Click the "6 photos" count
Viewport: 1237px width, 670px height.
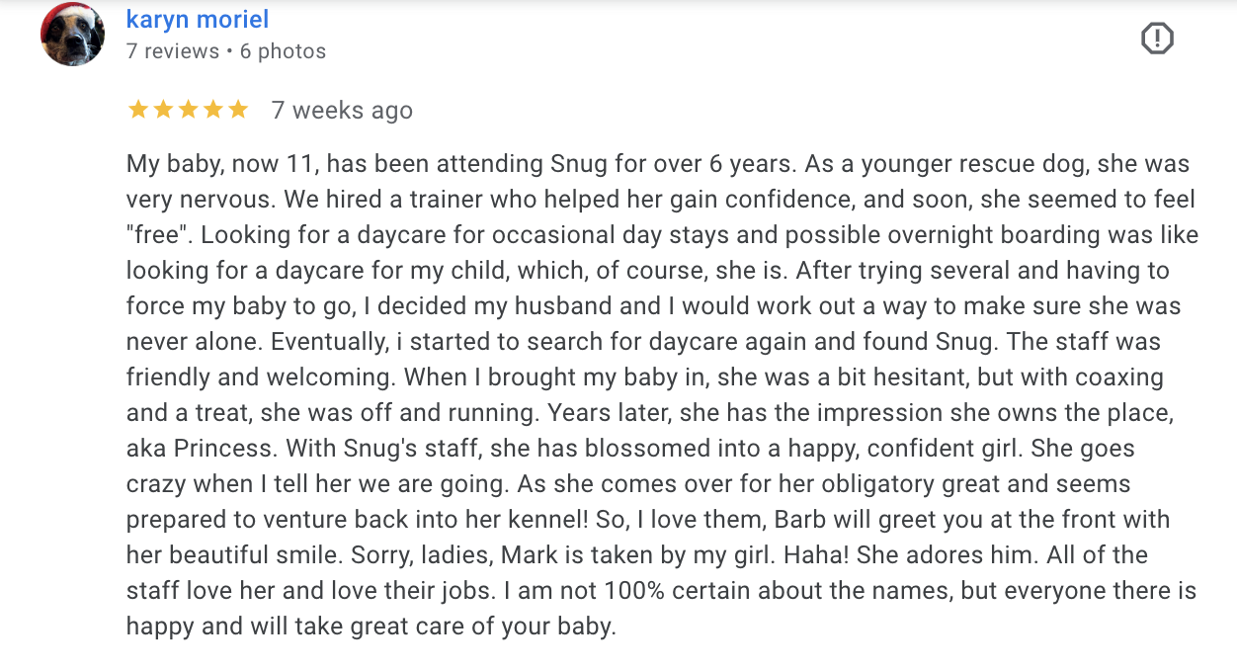(x=283, y=51)
